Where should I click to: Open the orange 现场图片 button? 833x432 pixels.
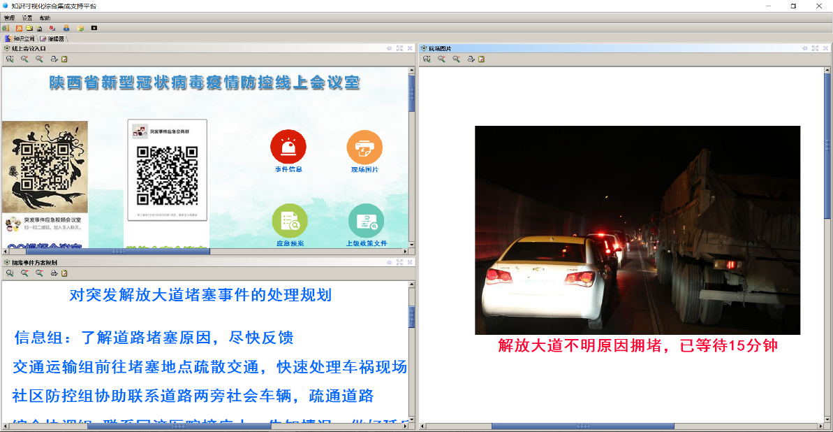pos(364,147)
